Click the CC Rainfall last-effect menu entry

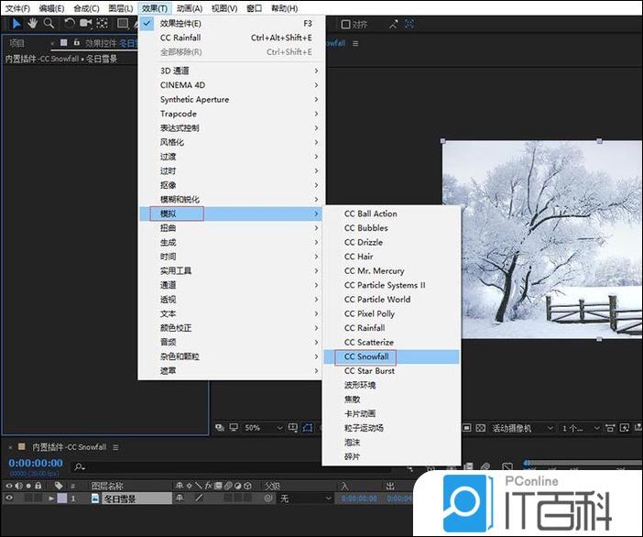click(232, 38)
